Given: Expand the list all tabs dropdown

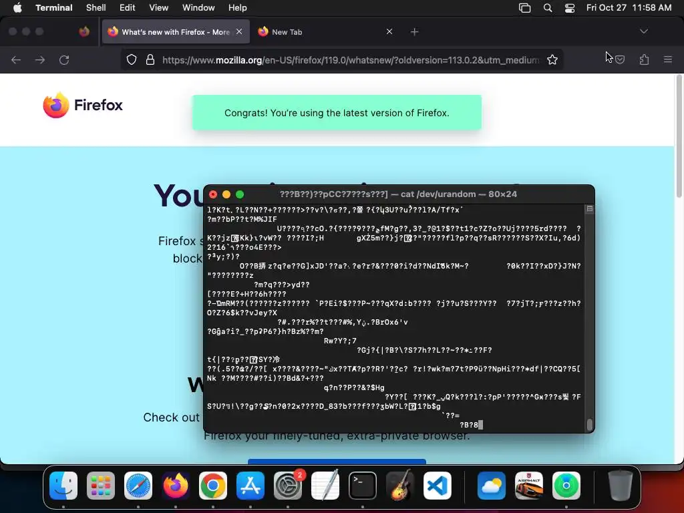Looking at the screenshot, I should (643, 31).
